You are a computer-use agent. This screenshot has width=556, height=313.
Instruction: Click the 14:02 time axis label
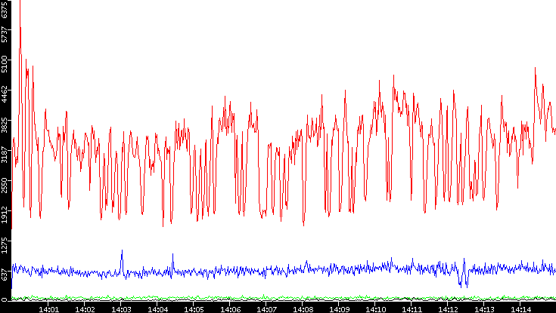click(85, 309)
